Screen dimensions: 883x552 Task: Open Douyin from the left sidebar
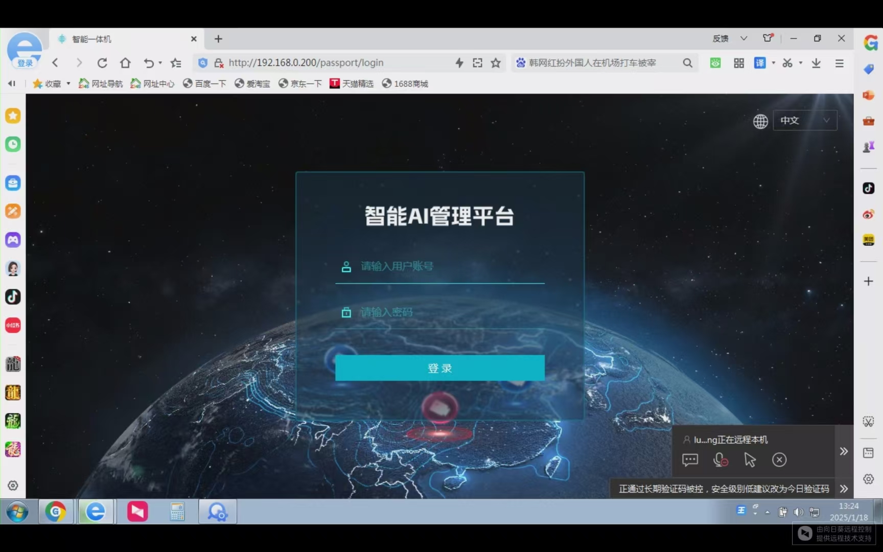[13, 296]
